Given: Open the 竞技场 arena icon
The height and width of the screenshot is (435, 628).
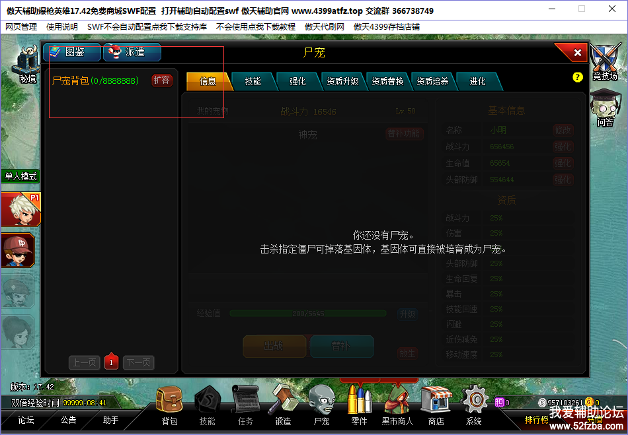Looking at the screenshot, I should point(606,62).
